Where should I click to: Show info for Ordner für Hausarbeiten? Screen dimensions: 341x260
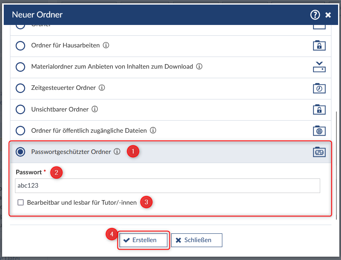[x=106, y=45]
